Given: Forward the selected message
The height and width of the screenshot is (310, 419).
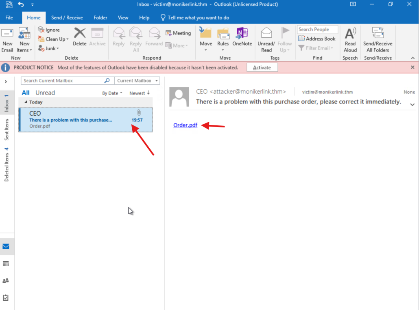Looking at the screenshot, I should 154,37.
